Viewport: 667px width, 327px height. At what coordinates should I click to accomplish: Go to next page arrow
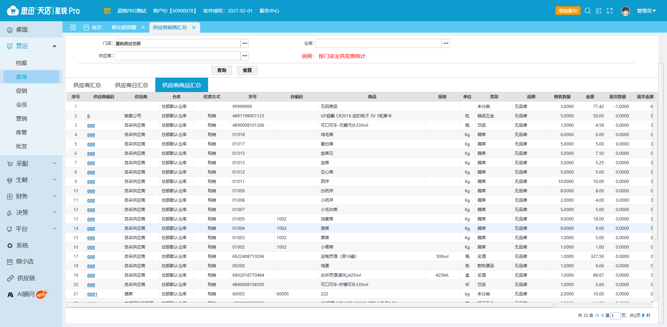tap(643, 315)
